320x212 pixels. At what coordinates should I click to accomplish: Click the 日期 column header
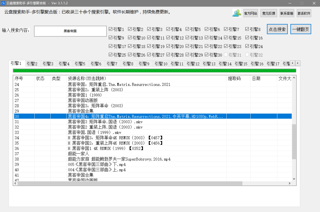(263, 78)
